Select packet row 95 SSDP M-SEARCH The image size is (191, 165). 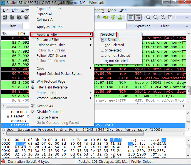coord(93,96)
